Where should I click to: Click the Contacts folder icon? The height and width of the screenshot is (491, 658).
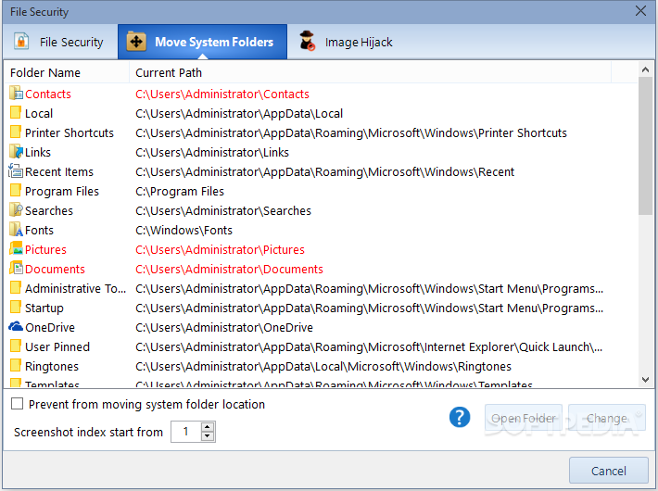(16, 94)
